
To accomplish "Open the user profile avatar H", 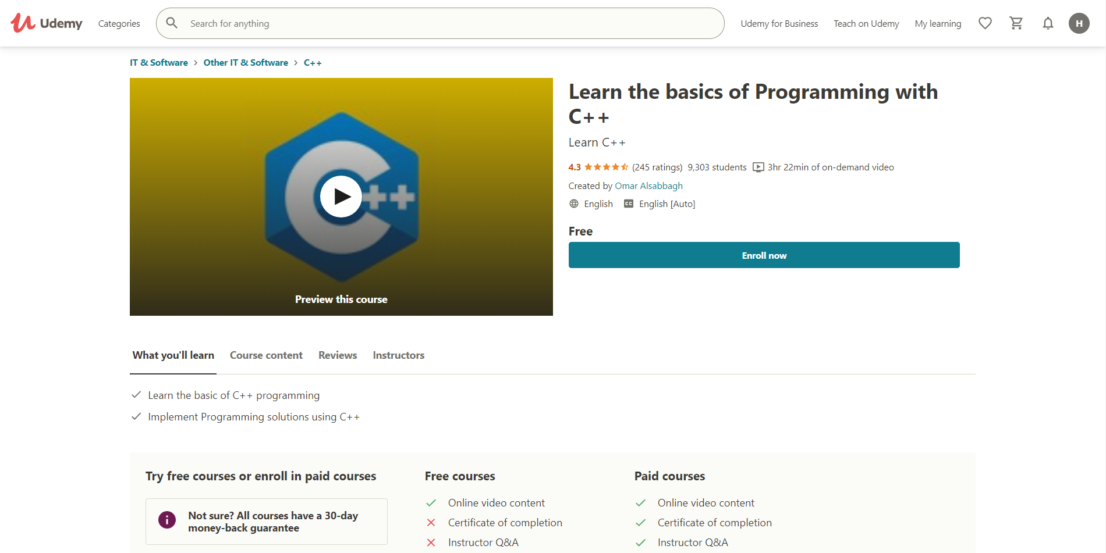I will click(x=1079, y=23).
